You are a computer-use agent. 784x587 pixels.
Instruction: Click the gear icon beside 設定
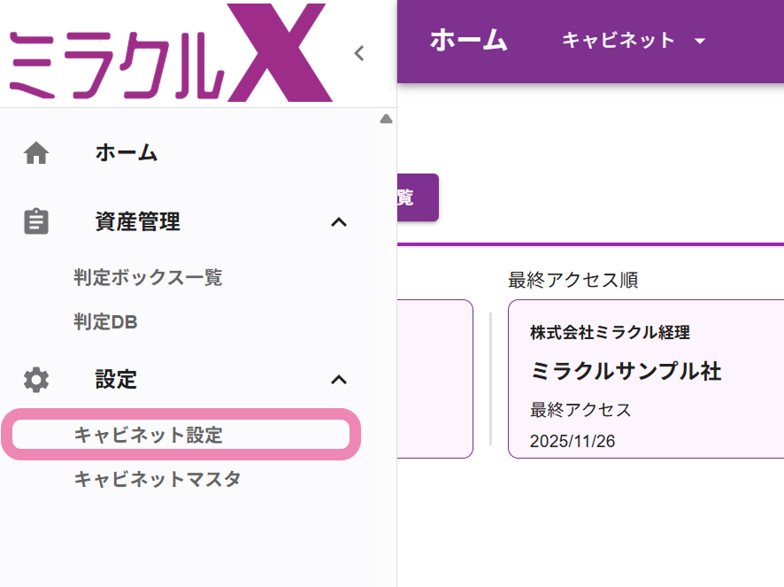(35, 379)
